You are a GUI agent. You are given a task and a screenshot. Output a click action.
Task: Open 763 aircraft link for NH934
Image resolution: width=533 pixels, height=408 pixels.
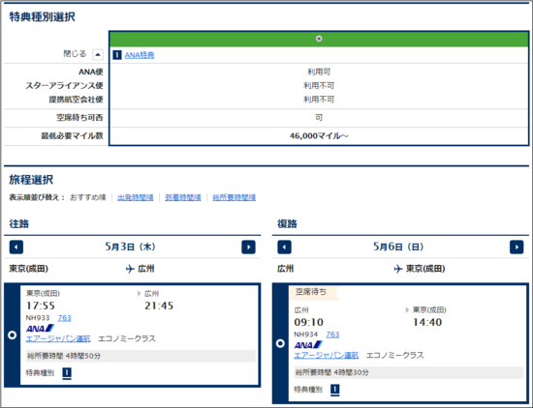pyautogui.click(x=332, y=335)
